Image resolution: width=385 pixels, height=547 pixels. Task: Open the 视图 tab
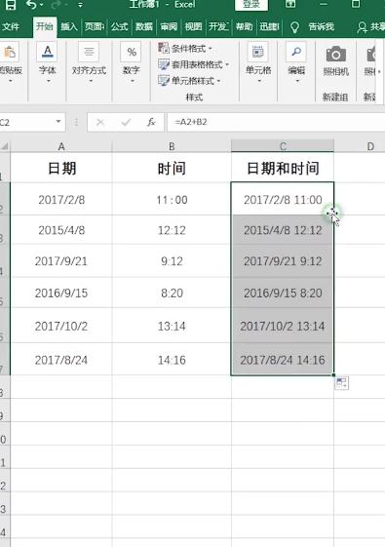(193, 26)
